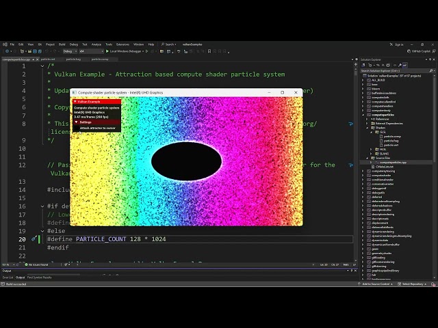The image size is (438, 328).
Task: Click Select Repository button
Action: coord(412,284)
